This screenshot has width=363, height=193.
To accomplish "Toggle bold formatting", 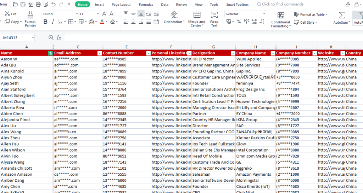I will (45, 22).
